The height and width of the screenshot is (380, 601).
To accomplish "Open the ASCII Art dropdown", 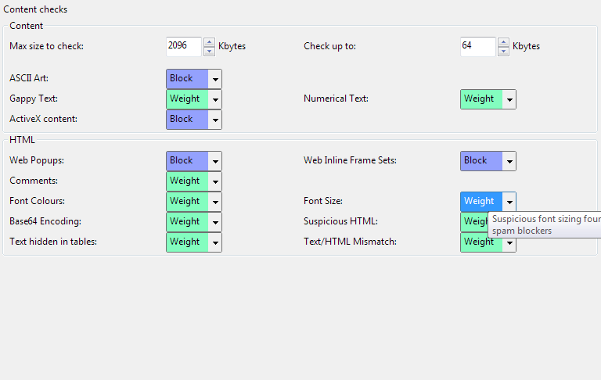I will (x=215, y=79).
